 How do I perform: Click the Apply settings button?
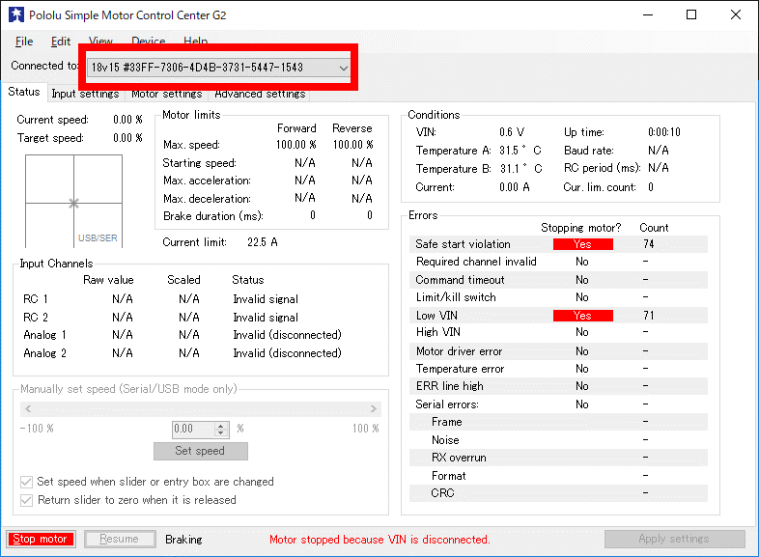674,539
